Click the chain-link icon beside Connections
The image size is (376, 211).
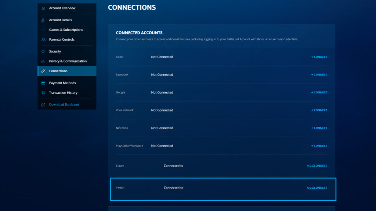(x=43, y=71)
